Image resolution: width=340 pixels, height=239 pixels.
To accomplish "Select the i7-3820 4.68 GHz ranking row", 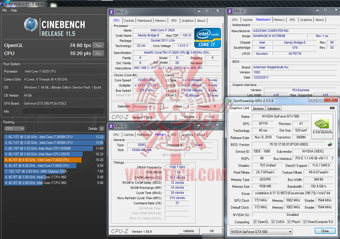I will click(54, 166).
